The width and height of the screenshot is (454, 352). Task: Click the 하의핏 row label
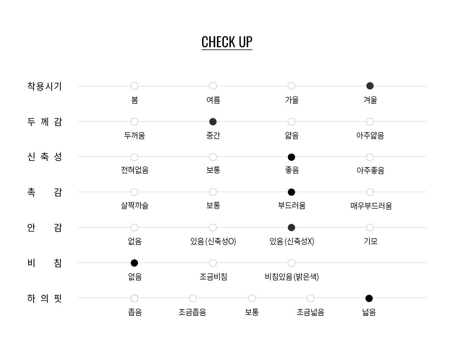(44, 298)
